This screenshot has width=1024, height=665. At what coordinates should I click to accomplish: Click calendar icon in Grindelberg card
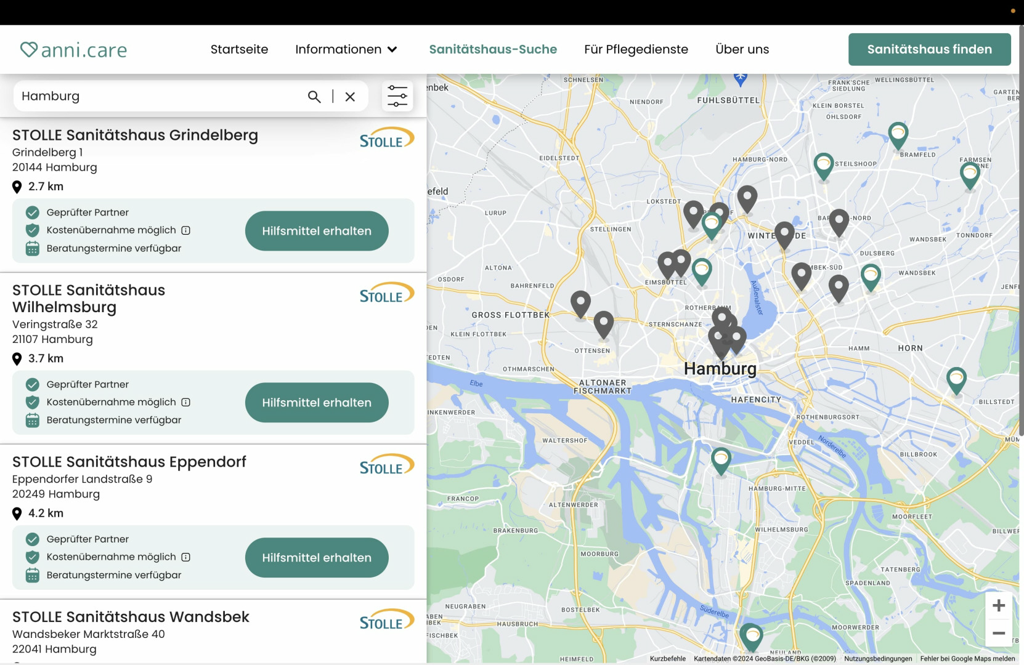[33, 249]
